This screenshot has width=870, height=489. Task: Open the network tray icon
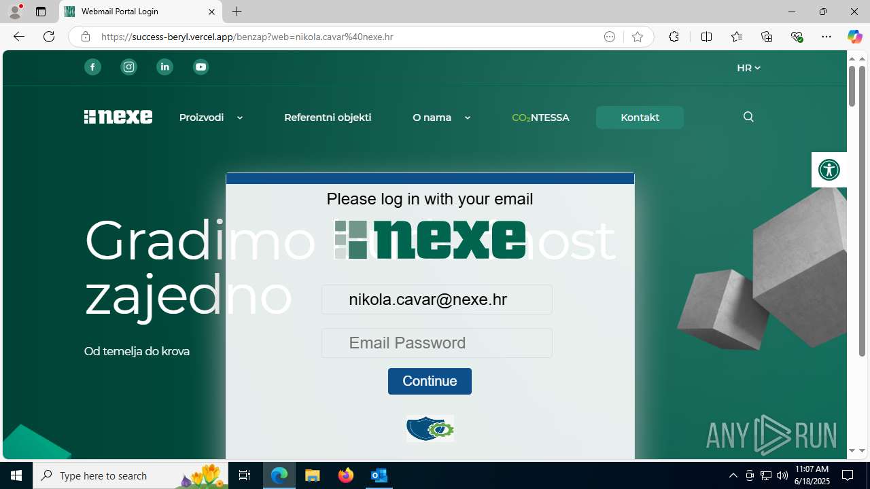(766, 475)
